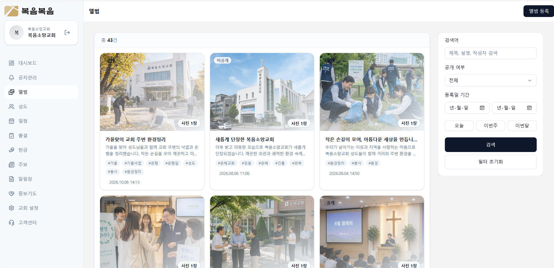The width and height of the screenshot is (554, 268).
Task: Choose the 이번달 period button
Action: click(x=522, y=126)
